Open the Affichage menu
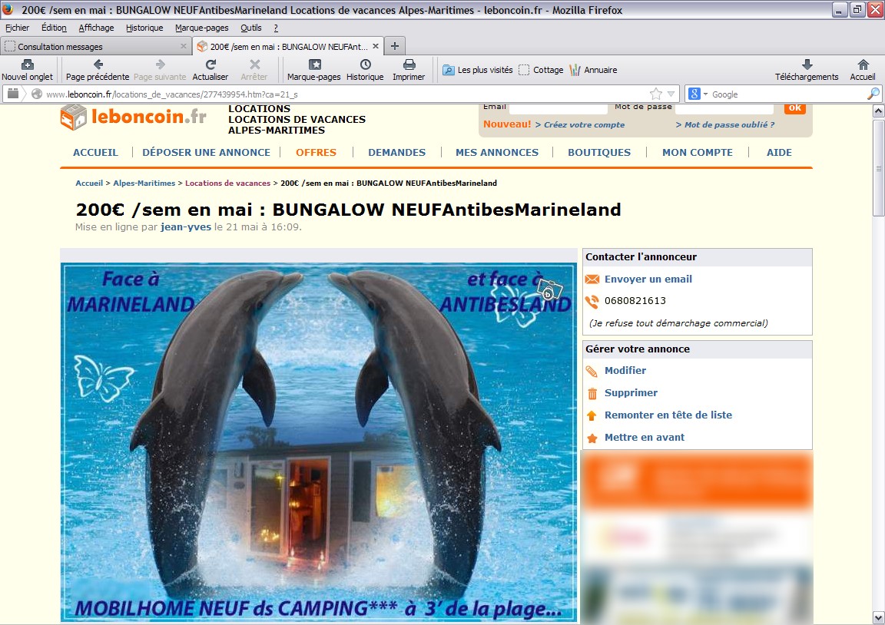This screenshot has width=885, height=625. [97, 28]
